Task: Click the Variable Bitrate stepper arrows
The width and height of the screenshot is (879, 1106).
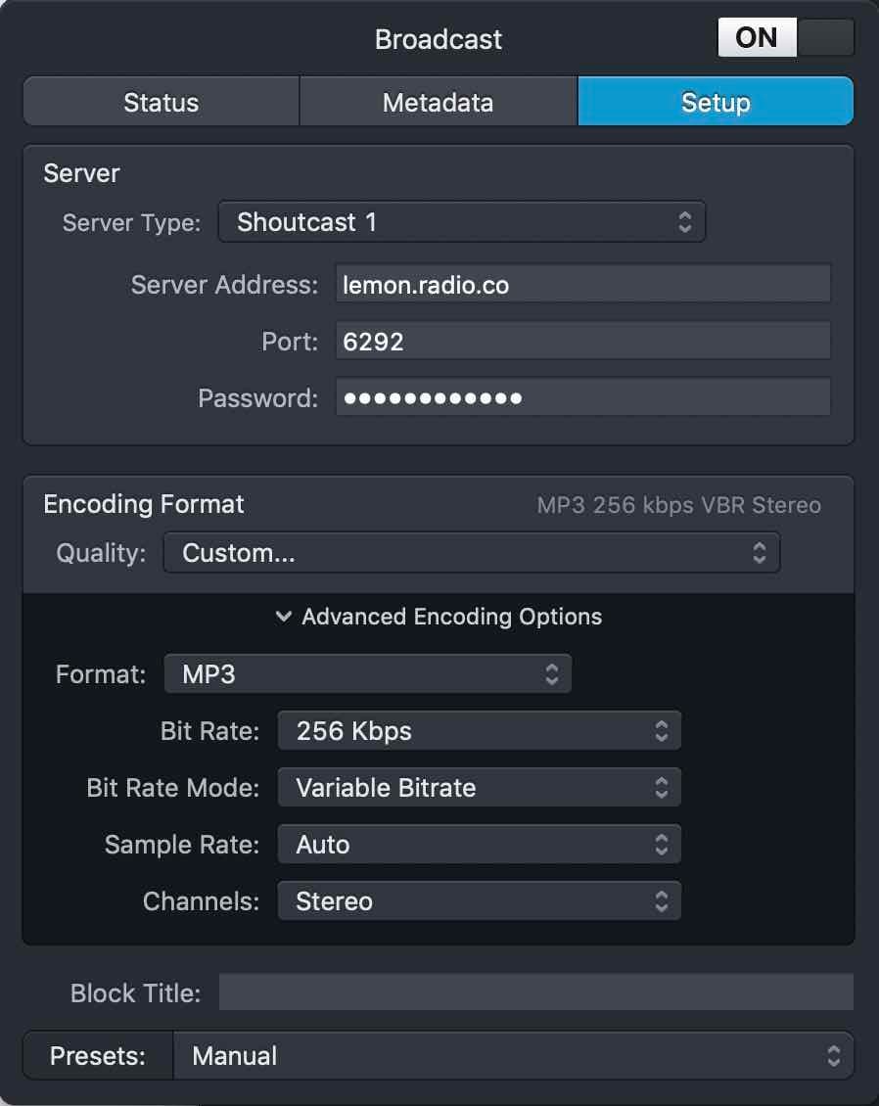Action: pos(664,787)
